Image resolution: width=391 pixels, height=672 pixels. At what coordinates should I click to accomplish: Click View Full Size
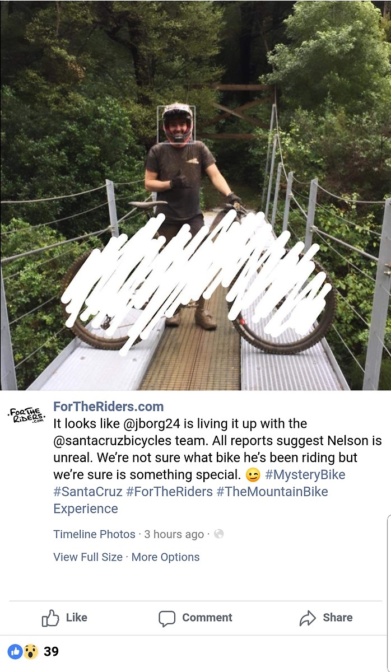pyautogui.click(x=88, y=557)
